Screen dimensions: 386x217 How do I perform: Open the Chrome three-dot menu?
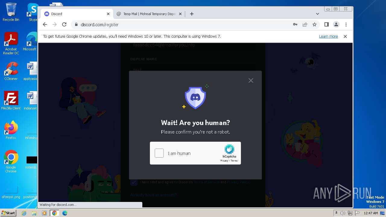coord(346,24)
